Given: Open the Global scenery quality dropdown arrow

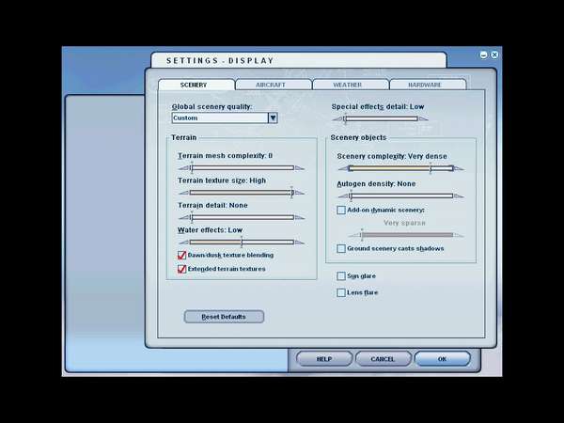Looking at the screenshot, I should tap(273, 117).
